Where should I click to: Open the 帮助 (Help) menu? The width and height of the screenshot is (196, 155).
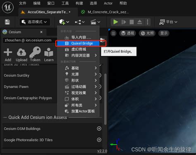click(x=123, y=3)
